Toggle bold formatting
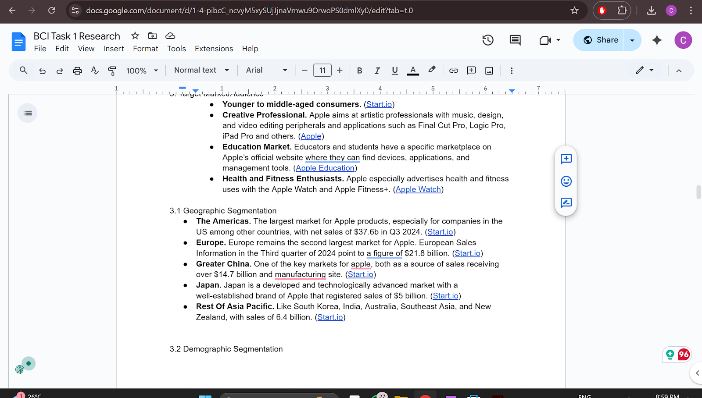702x398 pixels. point(359,71)
